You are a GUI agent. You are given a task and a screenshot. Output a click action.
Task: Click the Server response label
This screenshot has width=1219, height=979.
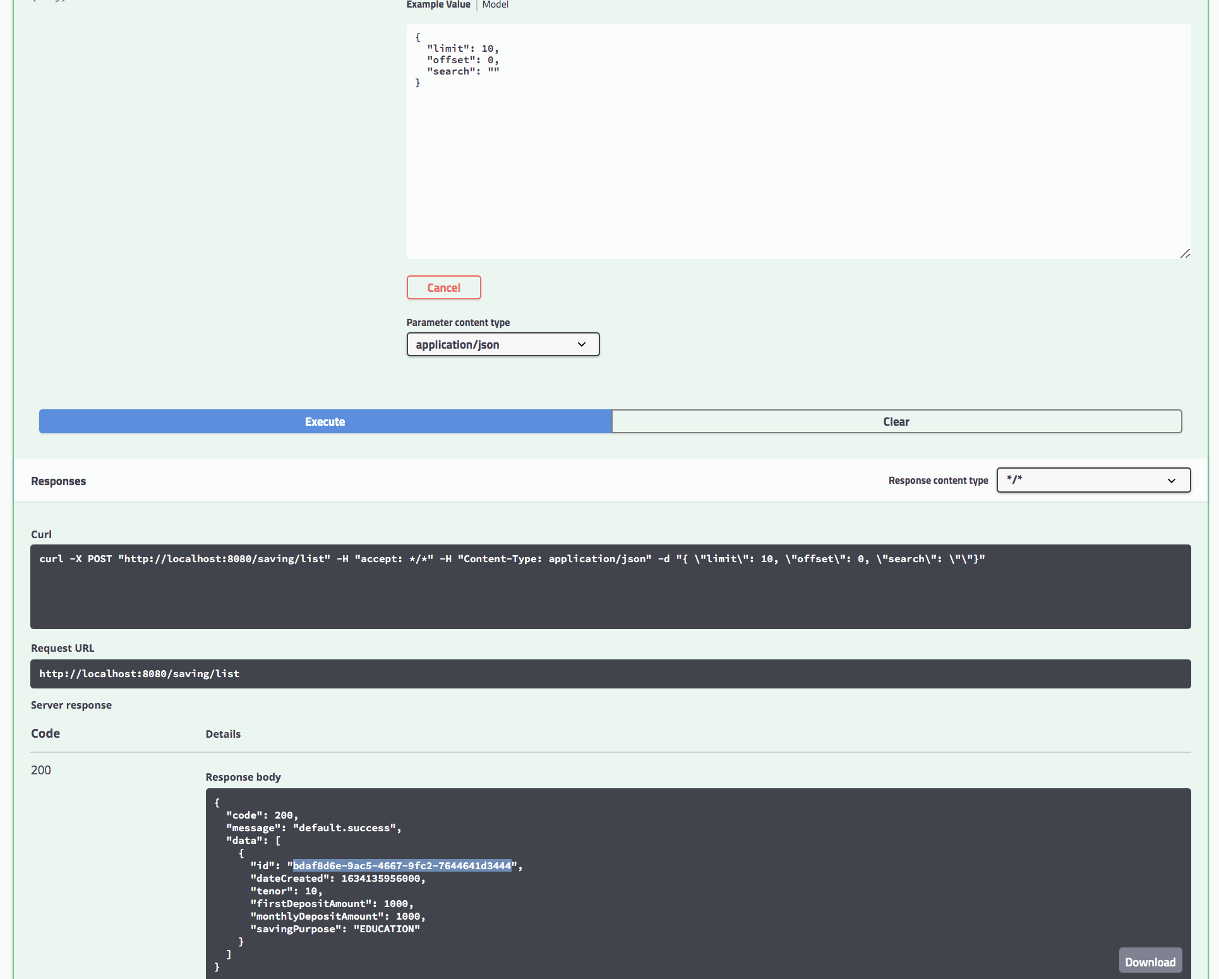tap(71, 705)
